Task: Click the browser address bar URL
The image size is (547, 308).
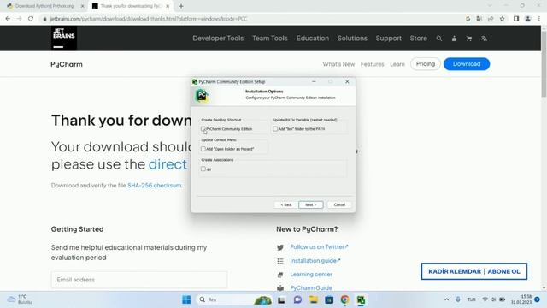Action: (149, 19)
